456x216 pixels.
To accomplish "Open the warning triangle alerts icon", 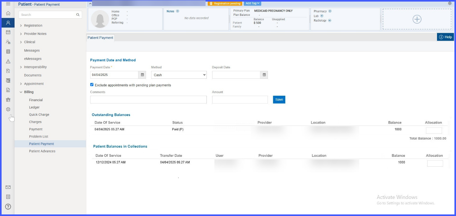I will pyautogui.click(x=8, y=61).
